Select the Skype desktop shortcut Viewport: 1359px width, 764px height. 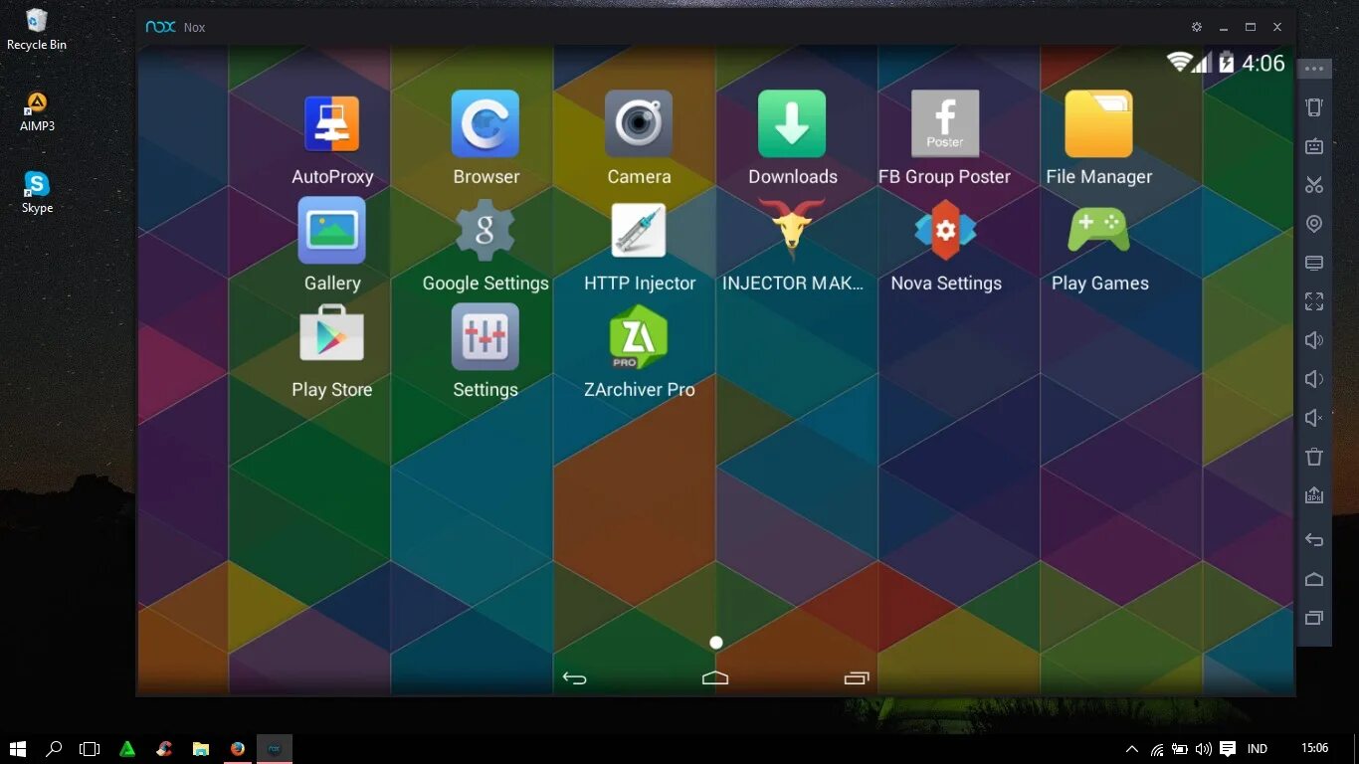[37, 192]
